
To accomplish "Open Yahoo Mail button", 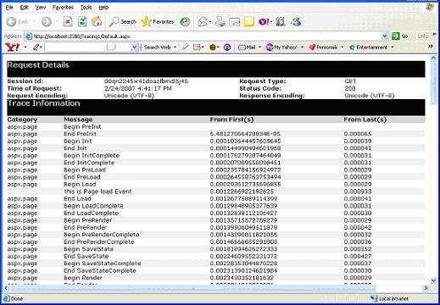I will 247,47.
